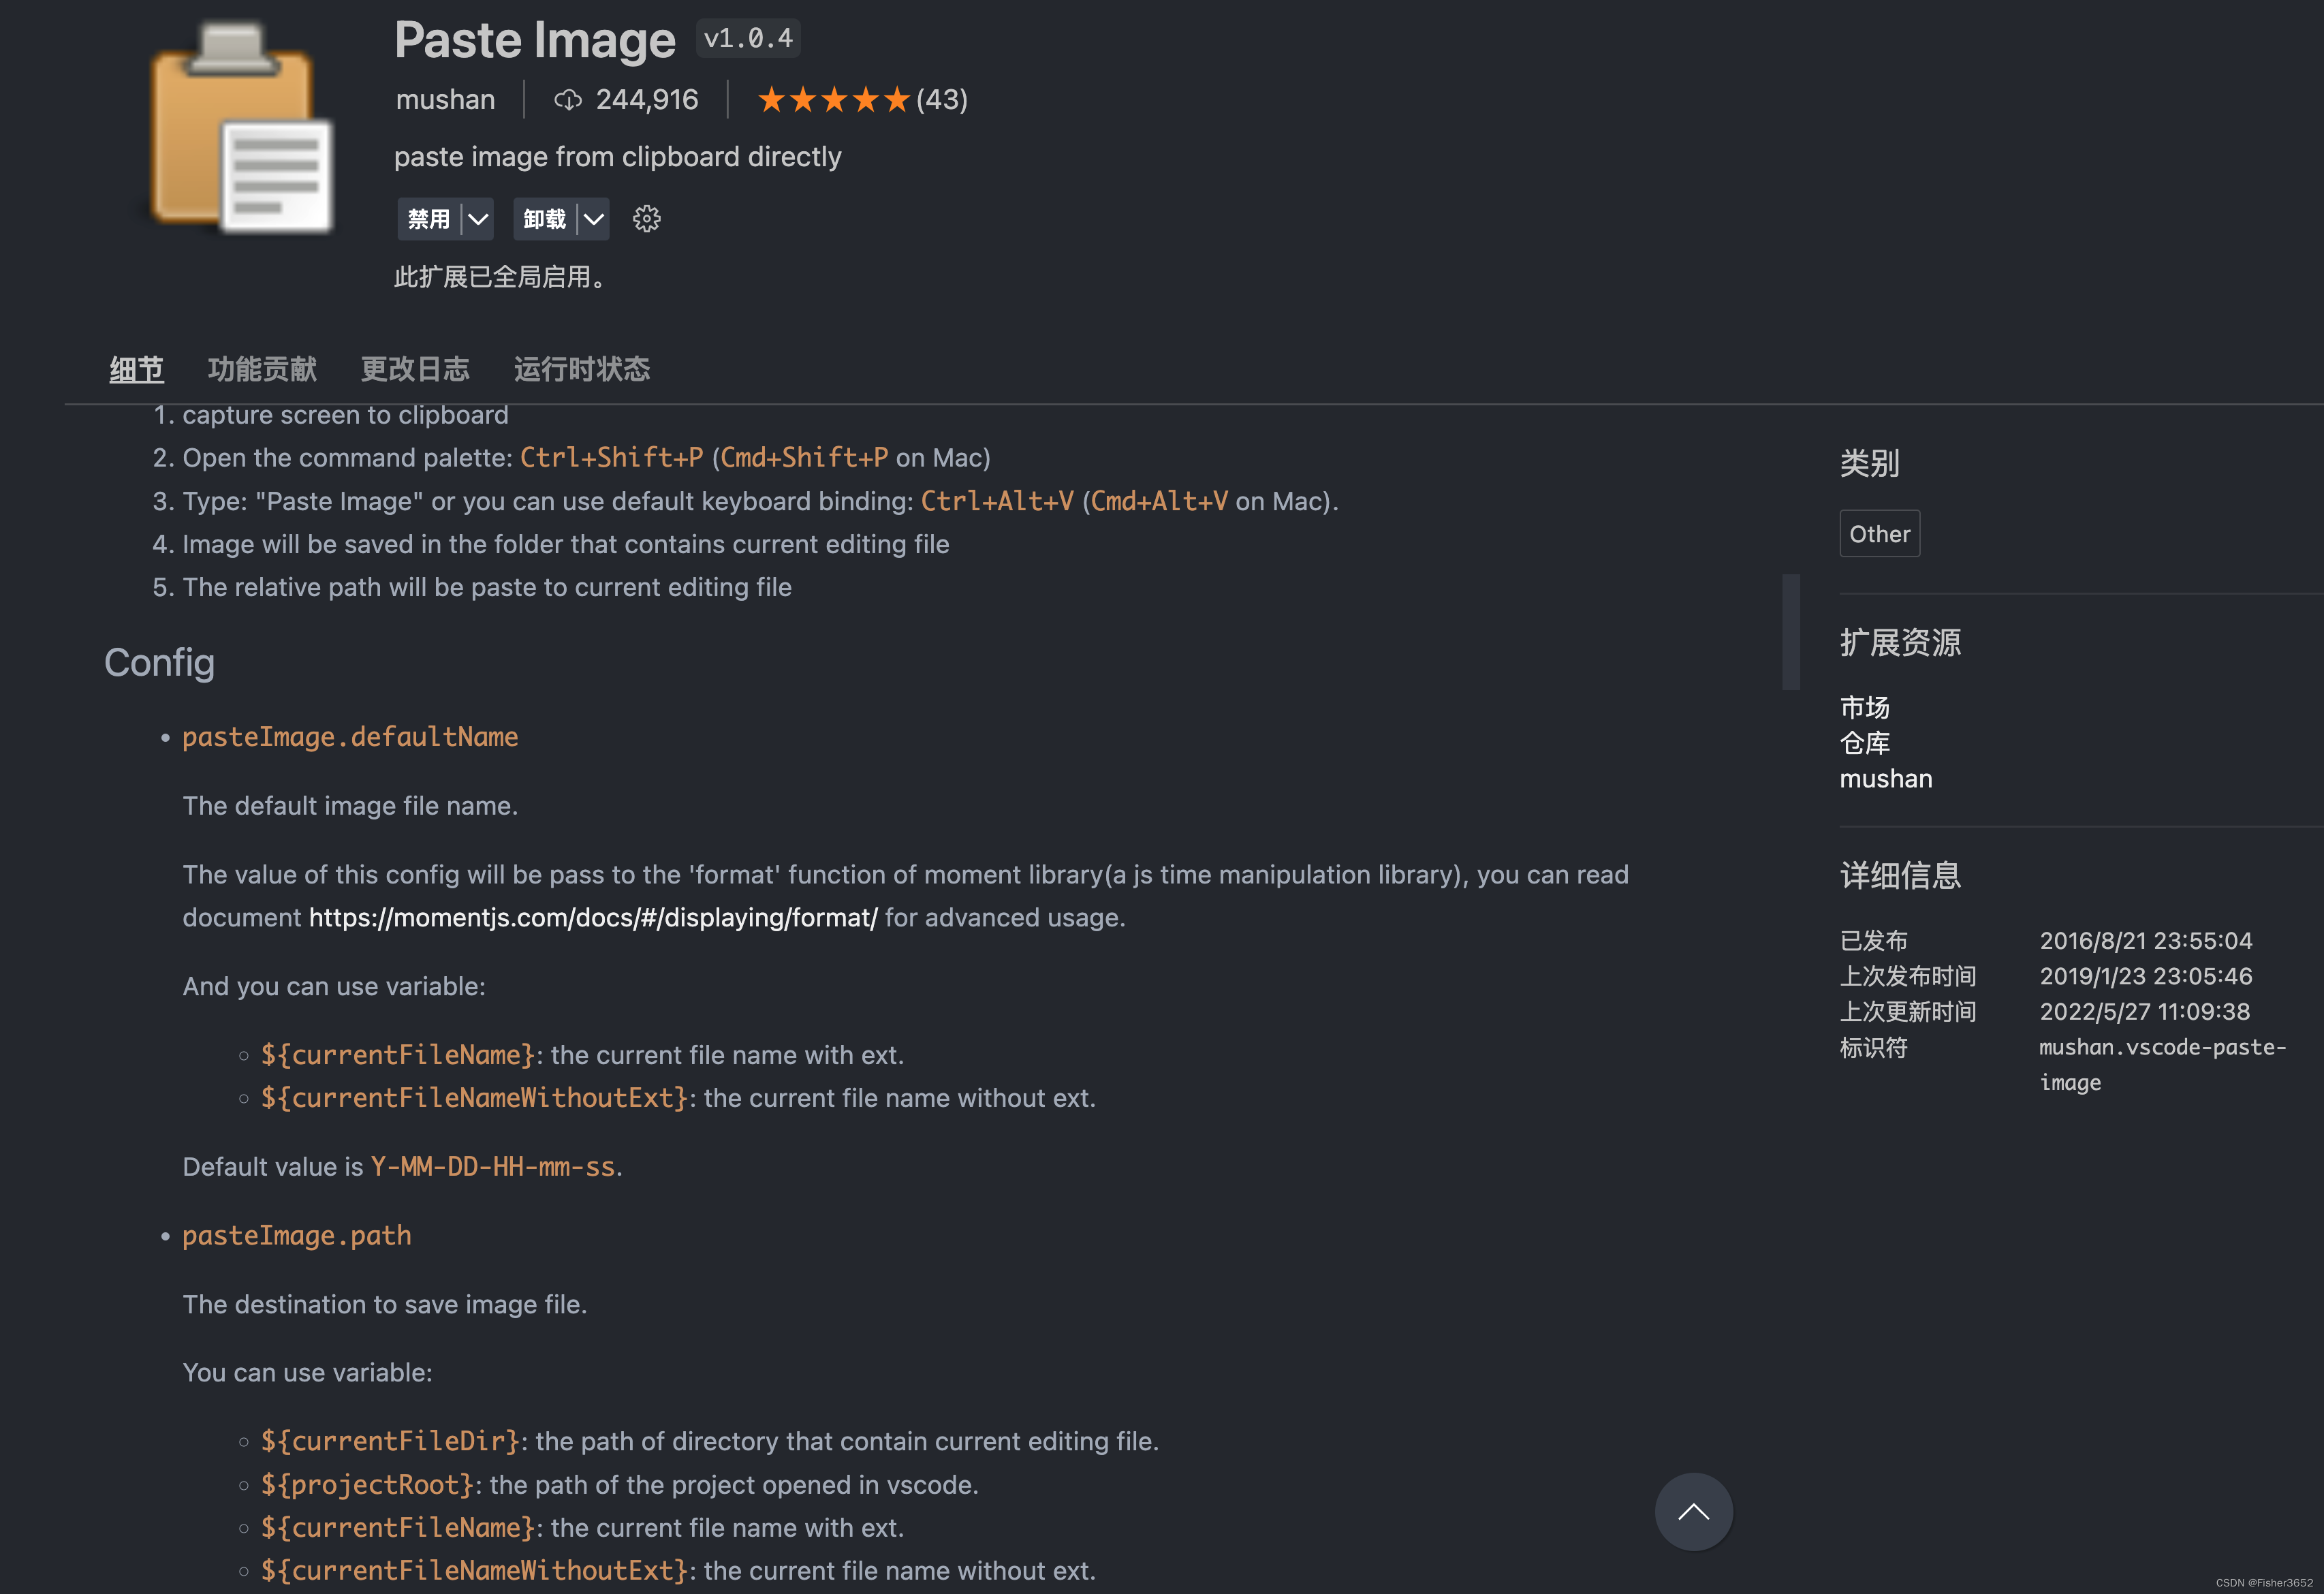Select the 运行时状态 tab
The height and width of the screenshot is (1594, 2324).
(x=582, y=369)
